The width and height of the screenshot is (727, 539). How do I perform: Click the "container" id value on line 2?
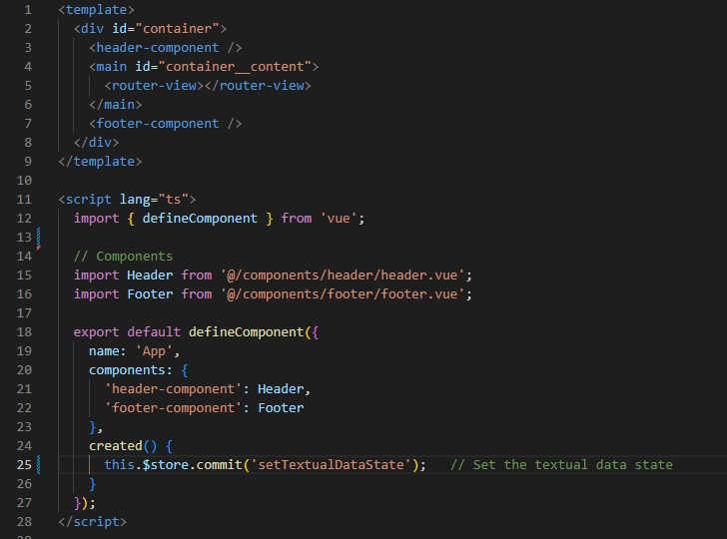click(x=177, y=29)
